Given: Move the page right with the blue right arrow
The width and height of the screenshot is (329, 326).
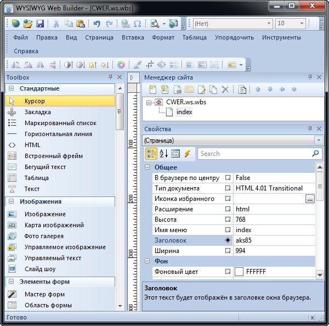Looking at the screenshot, I should 294,89.
